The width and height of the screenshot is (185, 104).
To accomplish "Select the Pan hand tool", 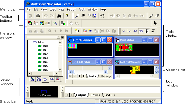I will [102, 15].
